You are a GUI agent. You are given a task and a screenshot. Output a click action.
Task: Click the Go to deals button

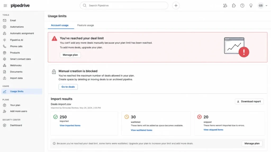pyautogui.click(x=68, y=87)
